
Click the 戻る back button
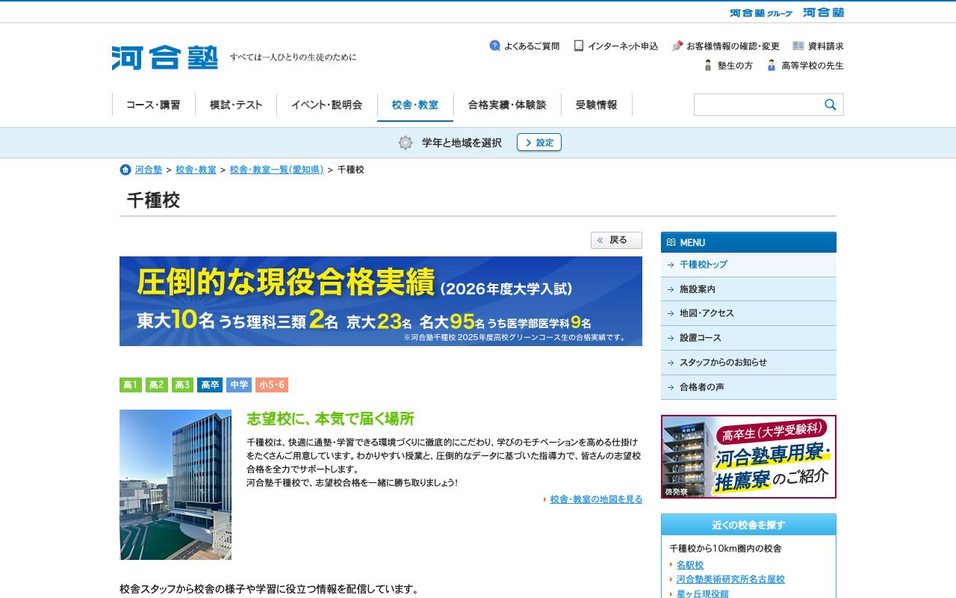tap(616, 240)
